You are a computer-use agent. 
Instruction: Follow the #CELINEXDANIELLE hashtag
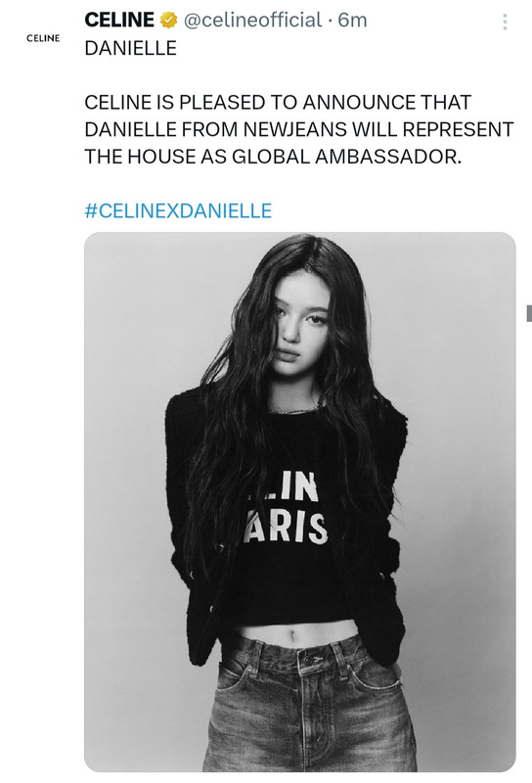click(178, 210)
